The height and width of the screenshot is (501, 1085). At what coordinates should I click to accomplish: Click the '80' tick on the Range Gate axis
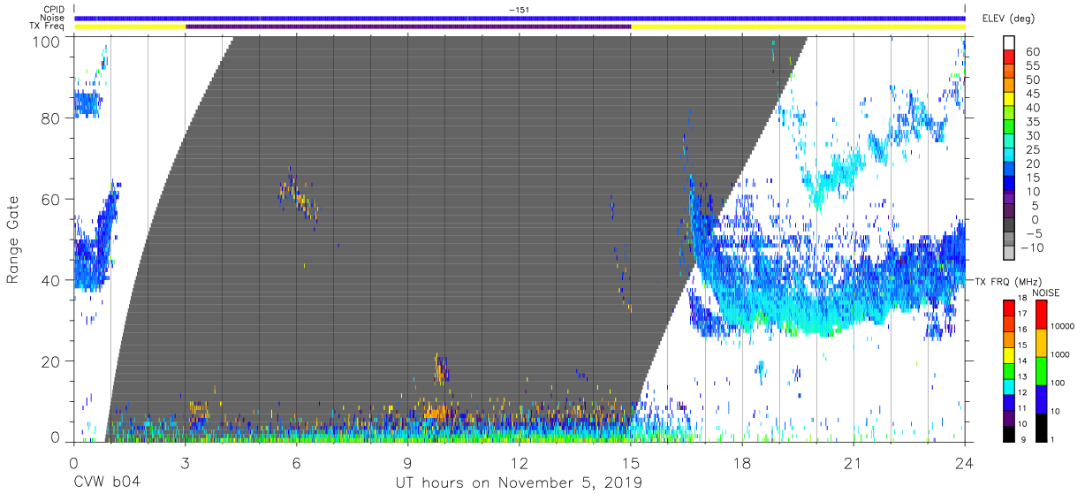[x=52, y=118]
